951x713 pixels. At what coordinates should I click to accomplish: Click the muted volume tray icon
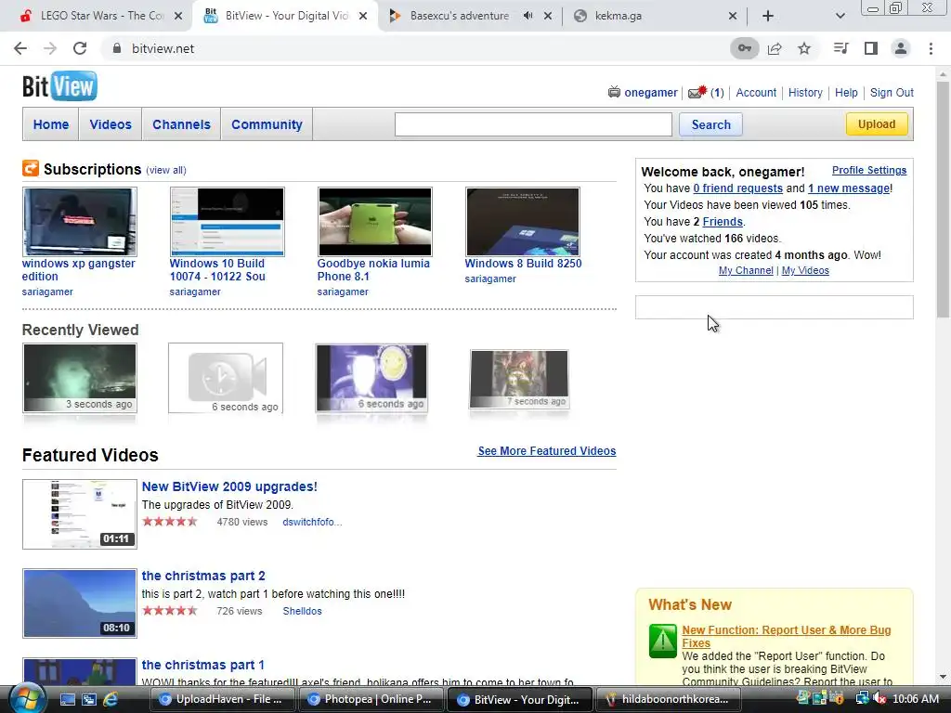click(x=879, y=699)
